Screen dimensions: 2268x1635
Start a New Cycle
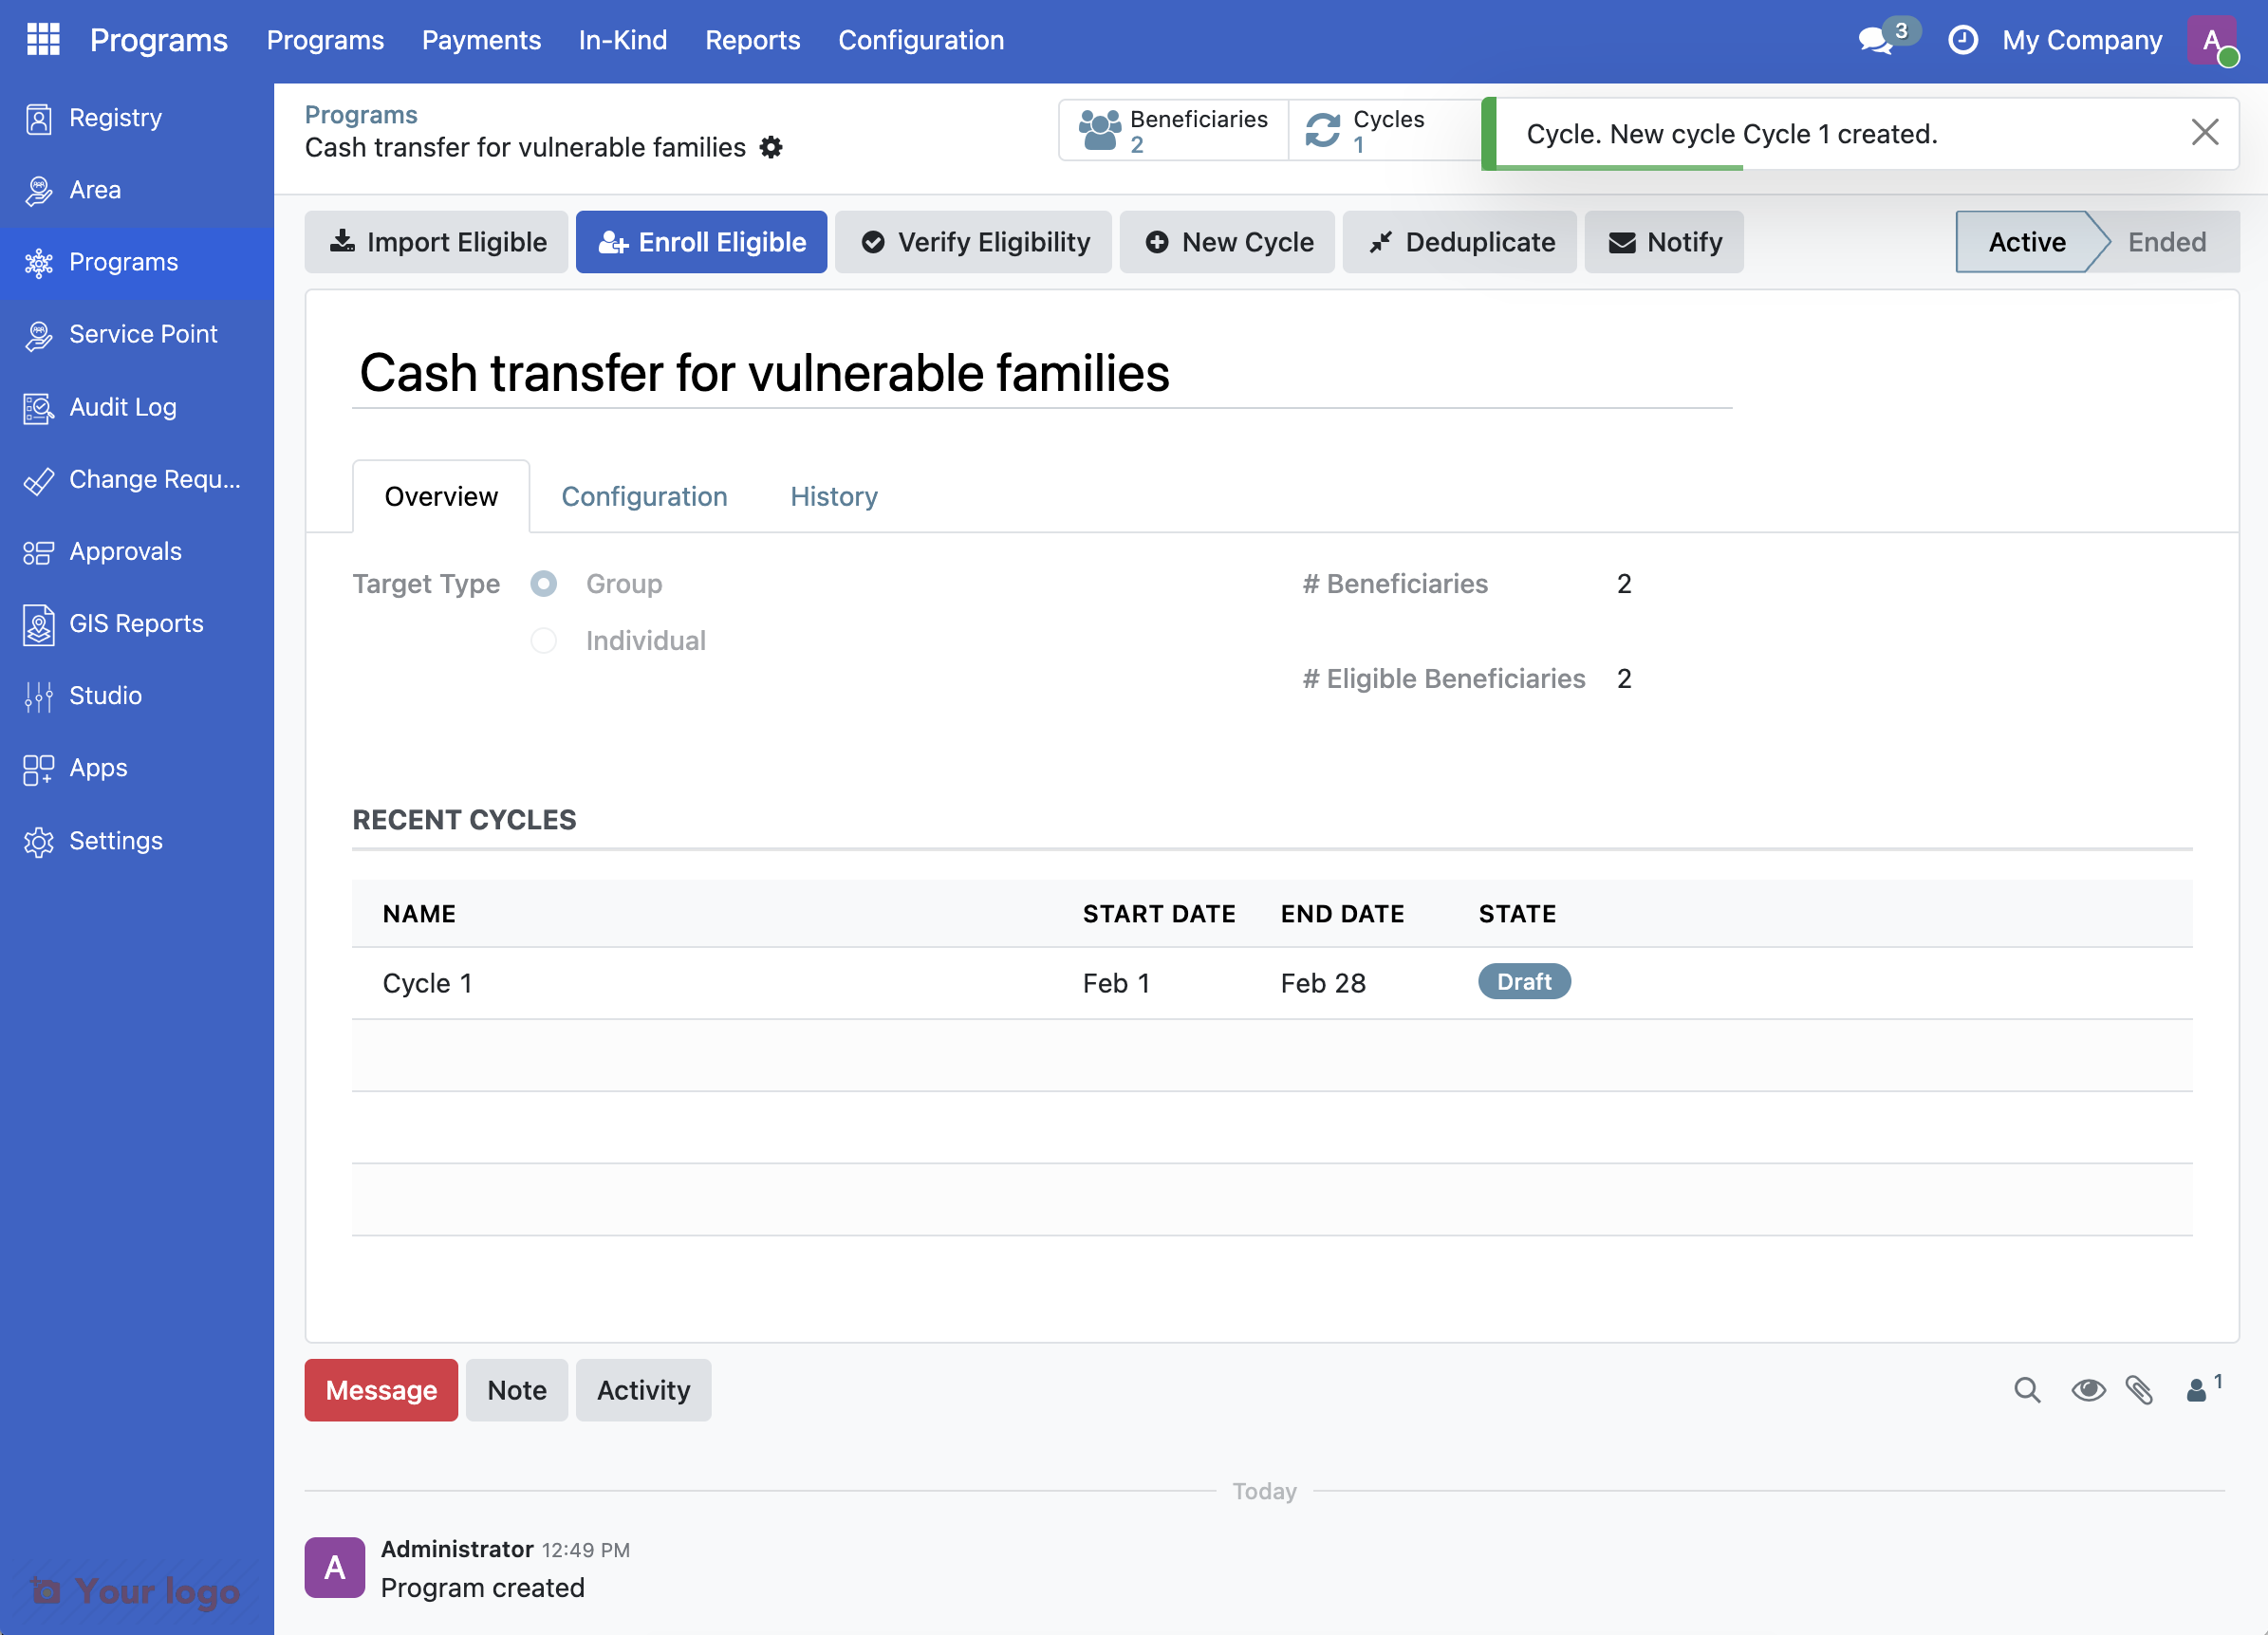pyautogui.click(x=1227, y=241)
